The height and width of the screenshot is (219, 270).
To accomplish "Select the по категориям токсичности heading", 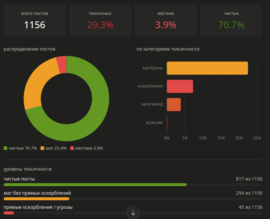I will 168,49.
